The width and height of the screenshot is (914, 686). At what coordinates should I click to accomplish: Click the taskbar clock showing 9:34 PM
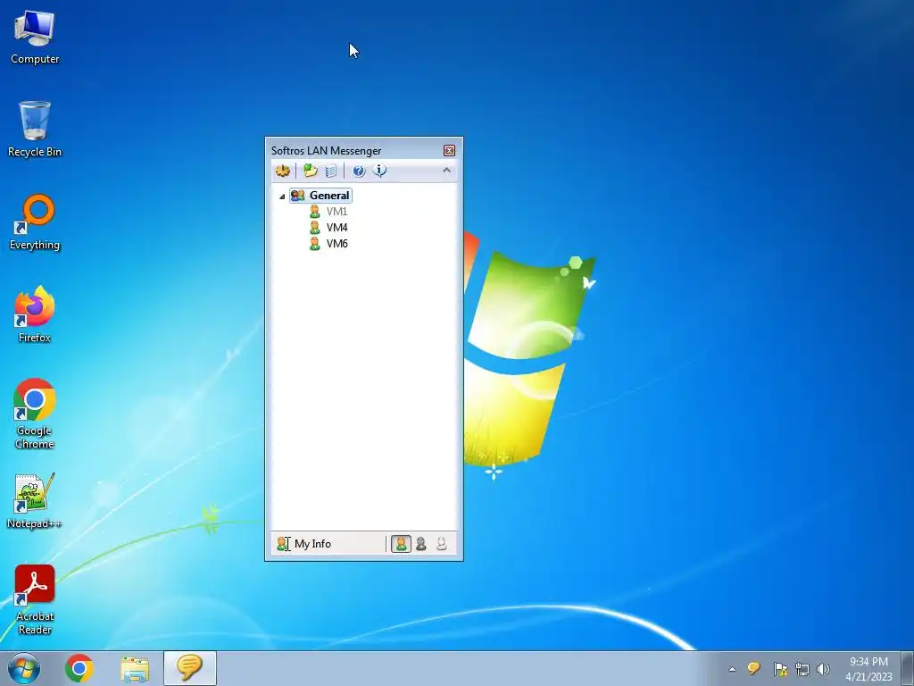pyautogui.click(x=868, y=669)
